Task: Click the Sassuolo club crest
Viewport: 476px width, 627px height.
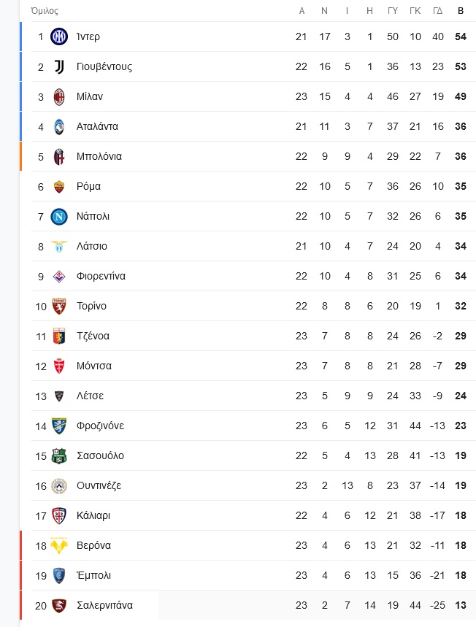Action: [x=59, y=456]
